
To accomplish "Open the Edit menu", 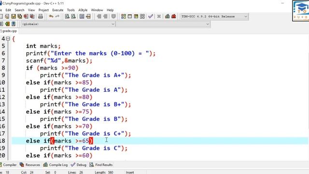I will (8, 10).
